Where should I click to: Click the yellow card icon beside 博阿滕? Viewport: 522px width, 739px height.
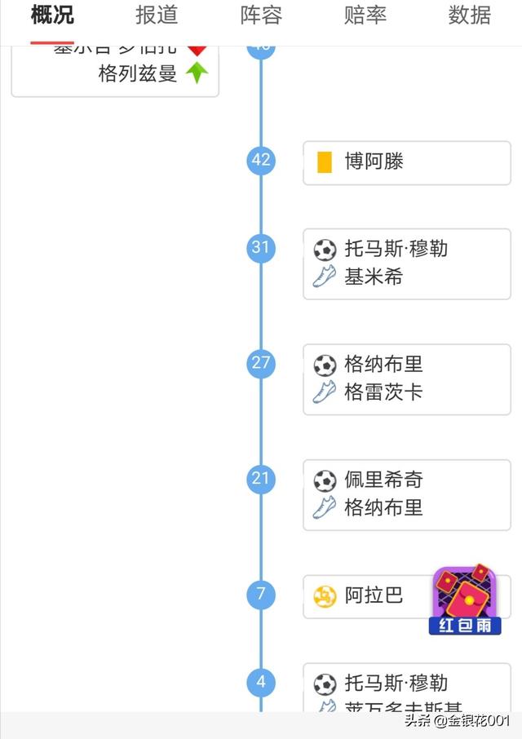(324, 162)
